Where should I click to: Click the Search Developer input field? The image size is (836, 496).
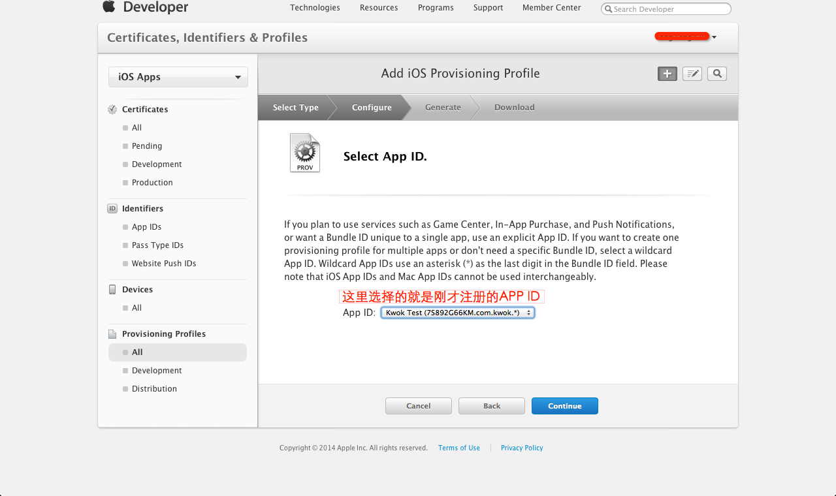(x=666, y=9)
